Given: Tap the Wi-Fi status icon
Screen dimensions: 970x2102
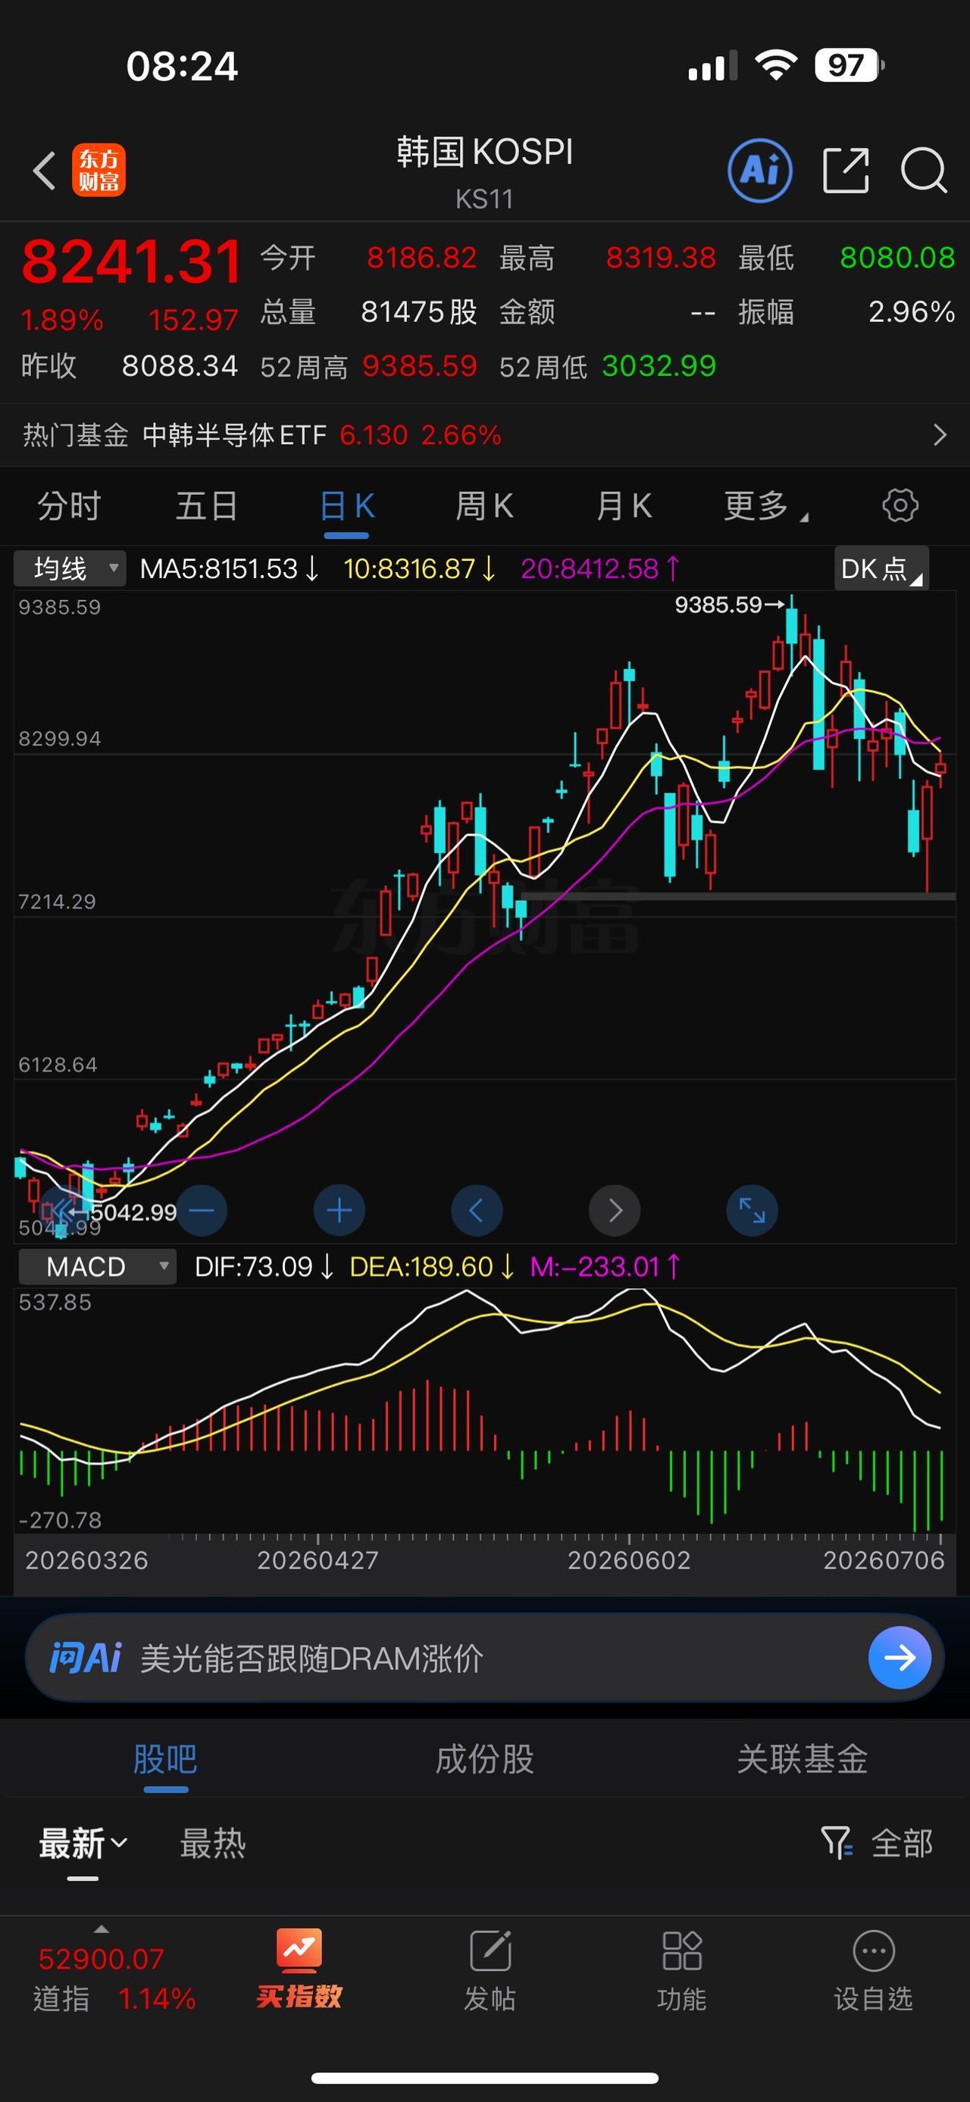Looking at the screenshot, I should [776, 65].
